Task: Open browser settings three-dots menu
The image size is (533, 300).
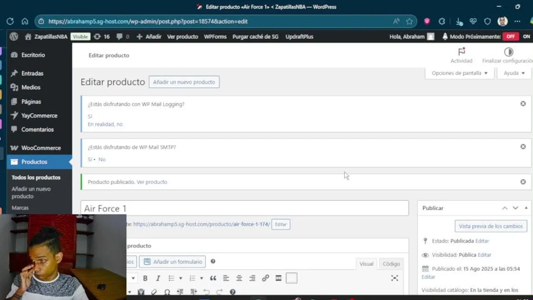Action: pos(517,21)
